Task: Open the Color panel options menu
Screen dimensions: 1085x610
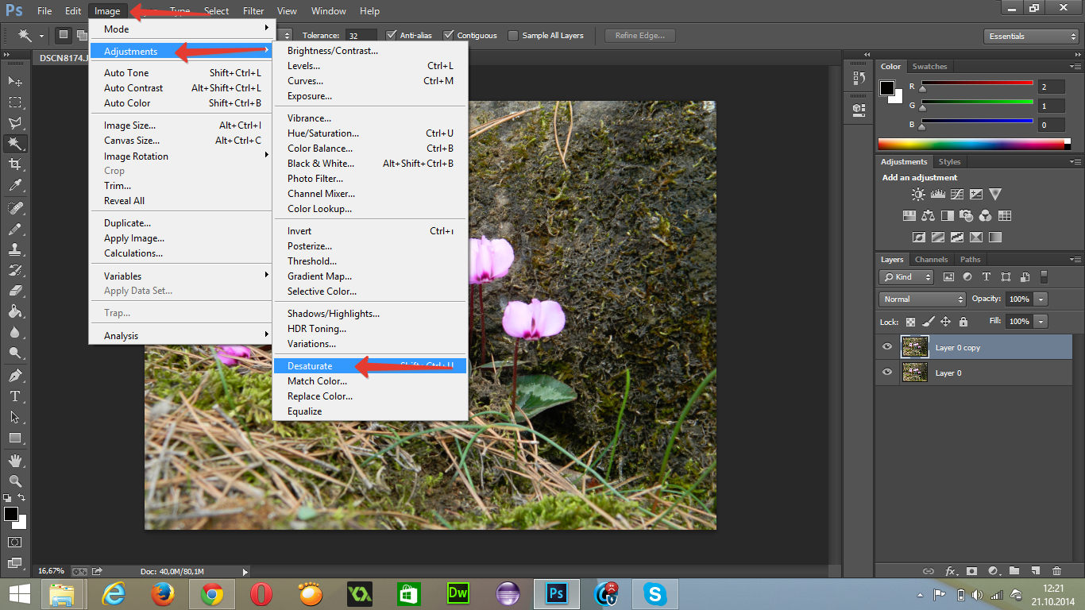Action: 1075,67
